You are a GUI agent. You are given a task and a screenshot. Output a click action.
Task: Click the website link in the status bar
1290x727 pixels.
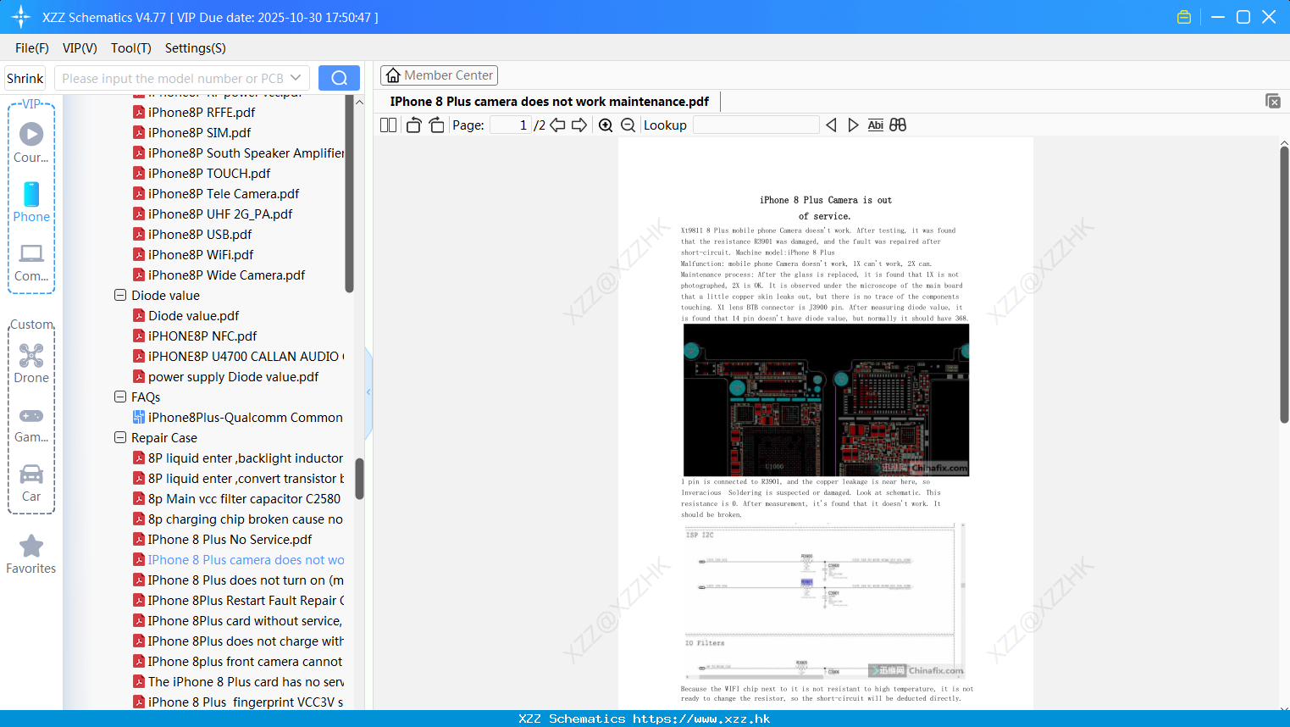pyautogui.click(x=701, y=719)
